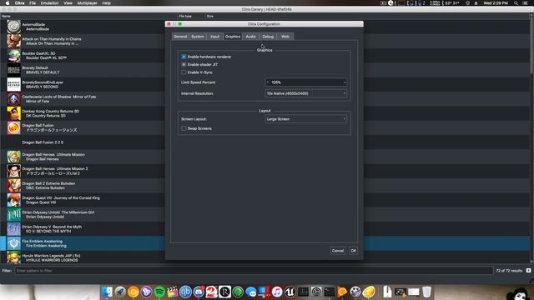Open the Trash in the dock
This screenshot has width=534, height=300.
426,292
